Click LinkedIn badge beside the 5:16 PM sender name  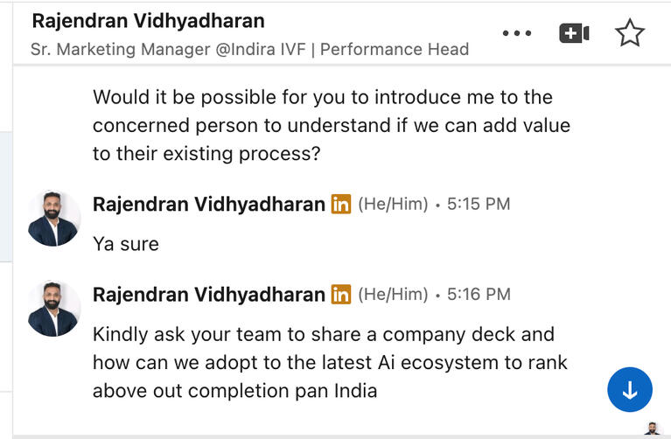click(x=340, y=295)
